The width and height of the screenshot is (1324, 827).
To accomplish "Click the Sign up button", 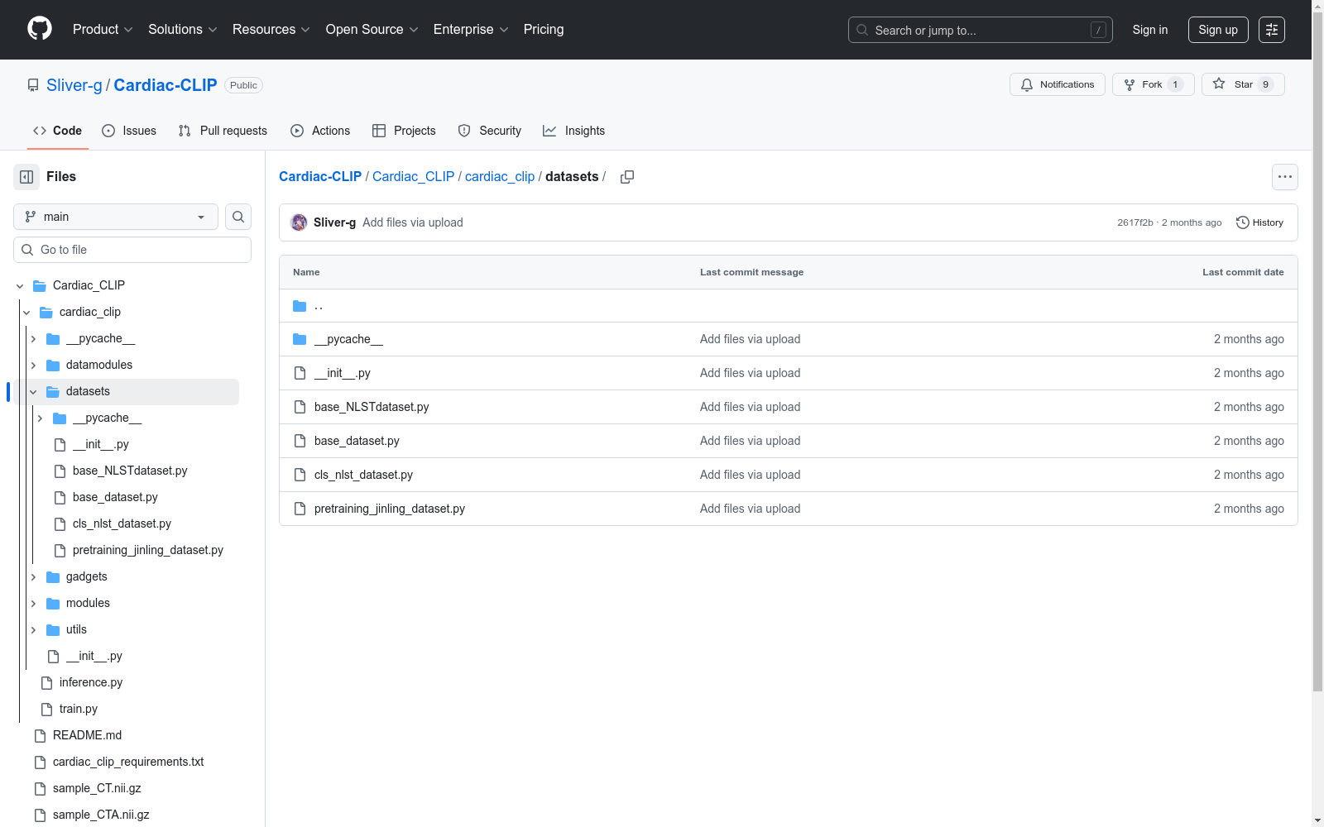I will [x=1218, y=30].
